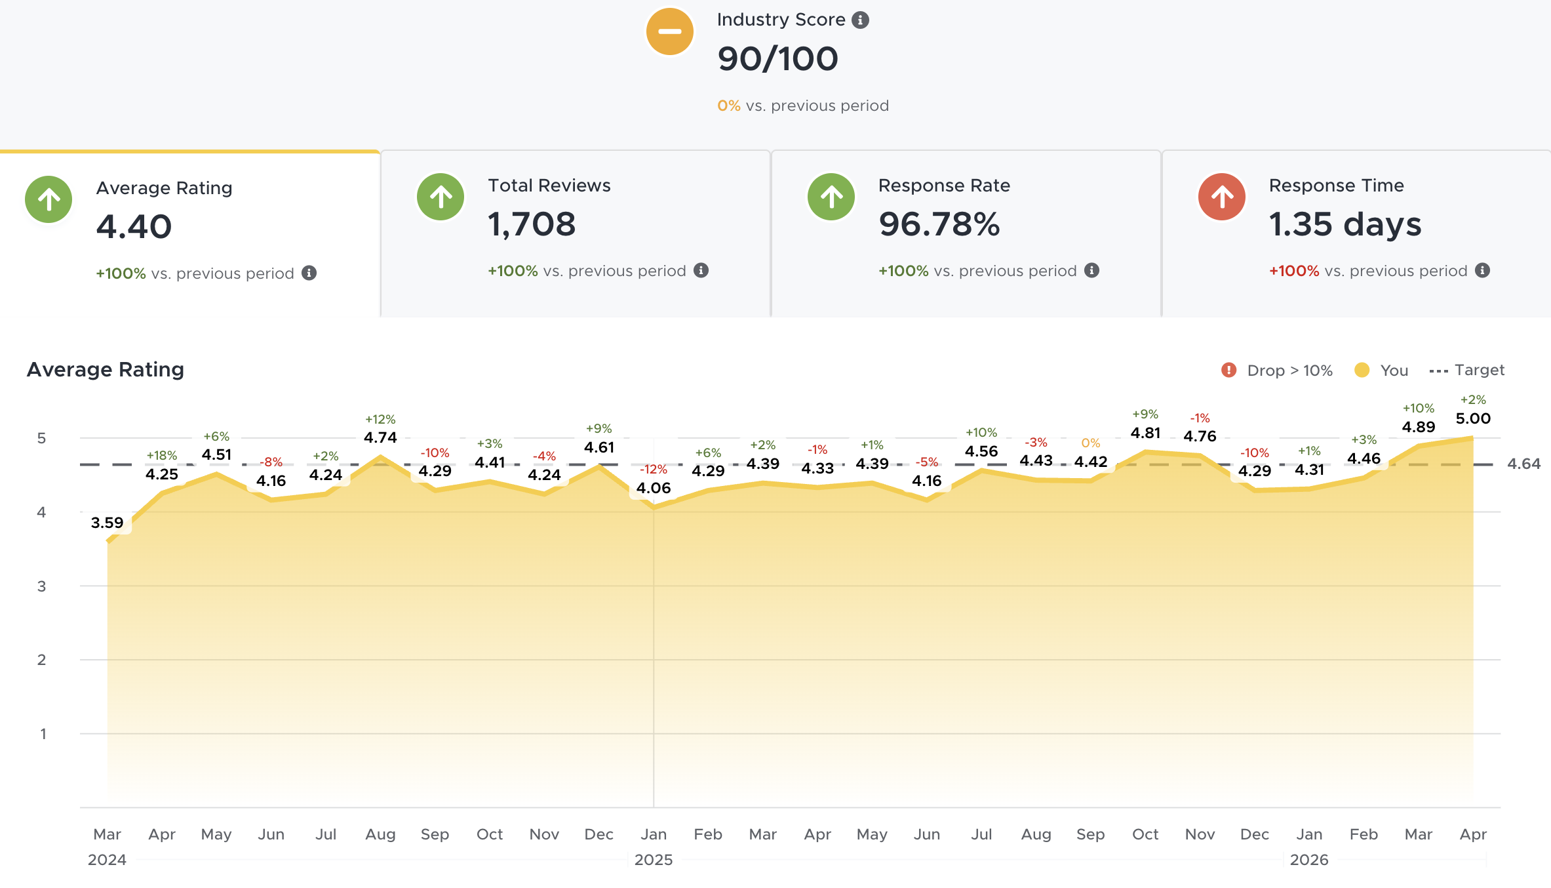Click the green up arrow on Average Rating card
This screenshot has width=1551, height=888.
[48, 199]
